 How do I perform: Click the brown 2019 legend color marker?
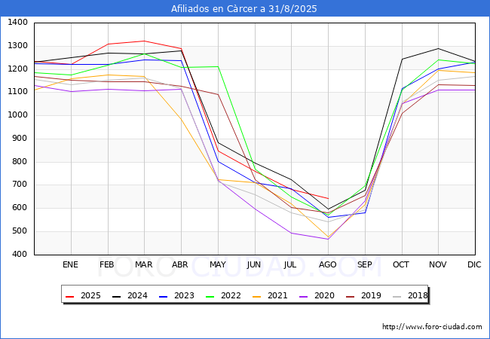(x=351, y=296)
